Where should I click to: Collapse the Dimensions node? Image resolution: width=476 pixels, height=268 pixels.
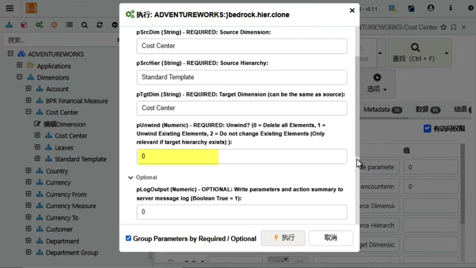click(x=19, y=77)
